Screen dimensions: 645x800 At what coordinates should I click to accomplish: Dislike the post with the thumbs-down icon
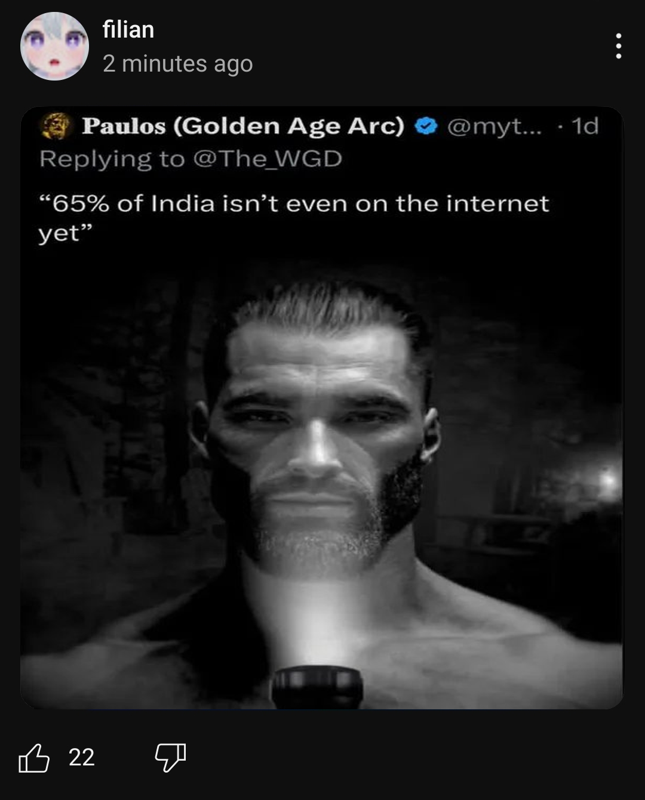pos(171,758)
